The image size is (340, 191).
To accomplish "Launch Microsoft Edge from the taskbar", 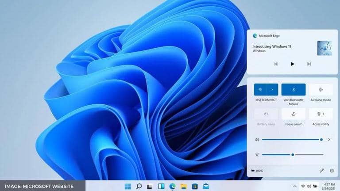I will 172,186.
